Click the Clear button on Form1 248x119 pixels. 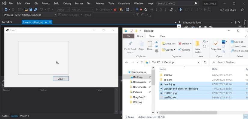coord(61,79)
